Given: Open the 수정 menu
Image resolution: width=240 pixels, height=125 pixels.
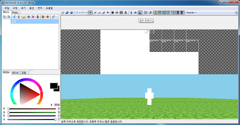Looking at the screenshot, I should pyautogui.click(x=15, y=8).
